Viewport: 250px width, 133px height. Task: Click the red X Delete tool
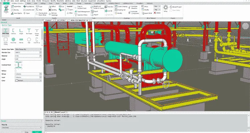click(x=157, y=13)
